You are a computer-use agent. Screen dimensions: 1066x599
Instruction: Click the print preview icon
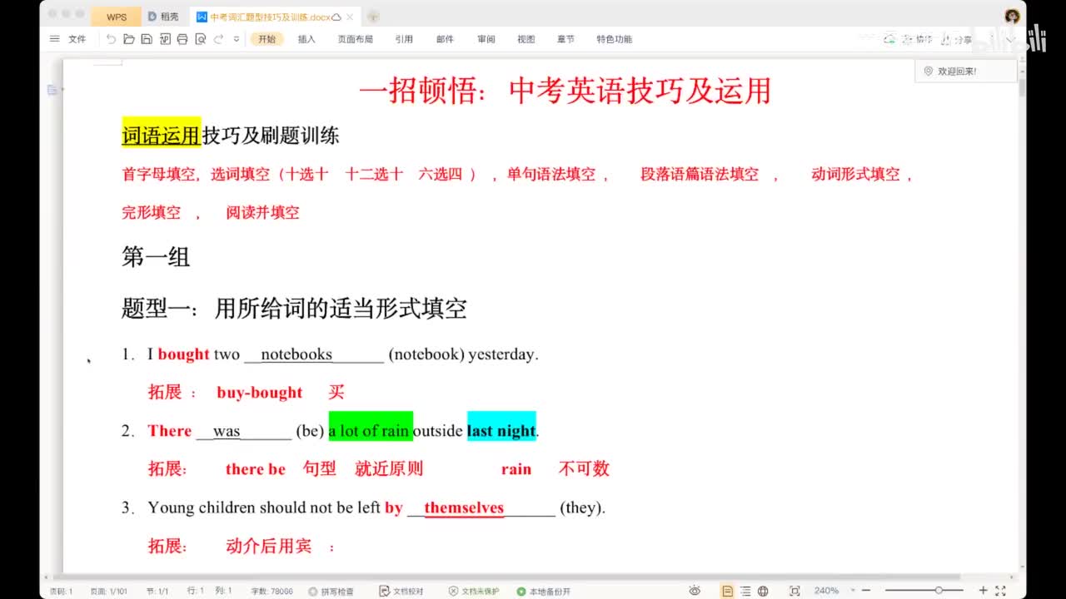click(x=201, y=39)
